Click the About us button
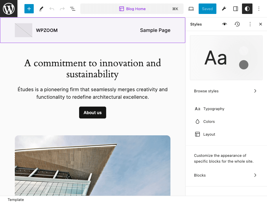The width and height of the screenshot is (267, 203). [x=92, y=113]
